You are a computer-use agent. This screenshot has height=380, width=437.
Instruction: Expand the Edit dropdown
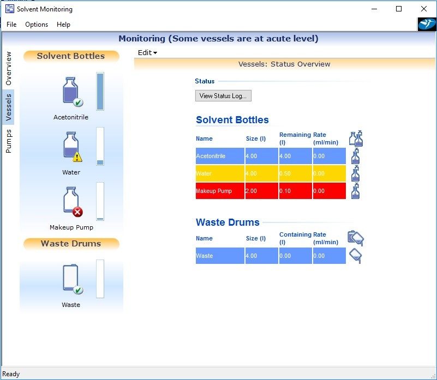click(x=147, y=53)
